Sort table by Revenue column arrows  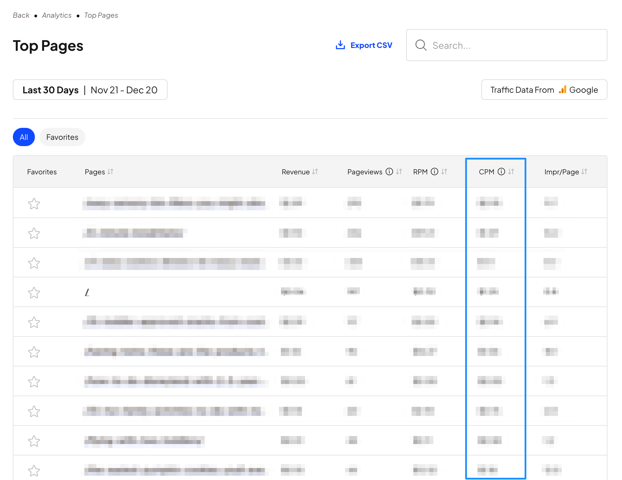pos(315,172)
